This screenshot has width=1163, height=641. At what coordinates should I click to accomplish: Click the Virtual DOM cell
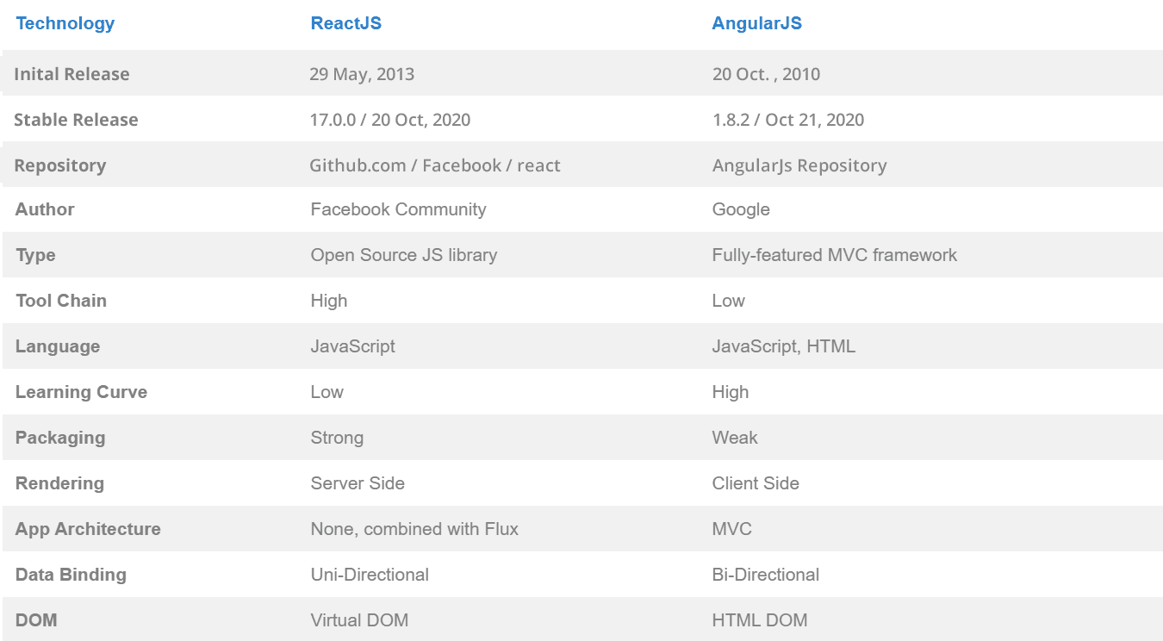click(359, 620)
